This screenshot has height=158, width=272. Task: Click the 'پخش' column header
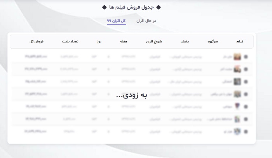[x=185, y=41]
